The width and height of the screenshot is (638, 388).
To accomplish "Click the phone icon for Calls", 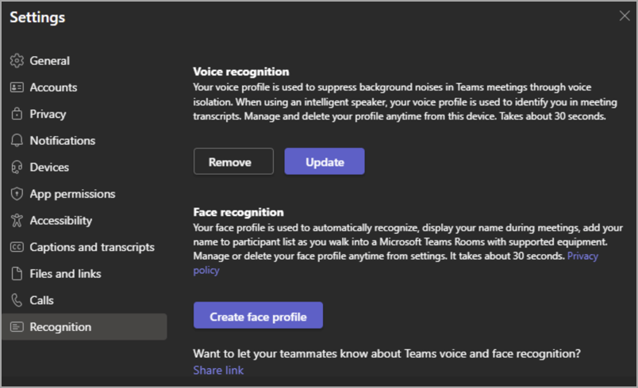I will pyautogui.click(x=16, y=301).
